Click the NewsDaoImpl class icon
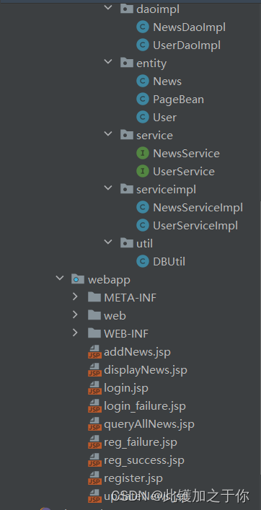The width and height of the screenshot is (261, 510). 143,27
